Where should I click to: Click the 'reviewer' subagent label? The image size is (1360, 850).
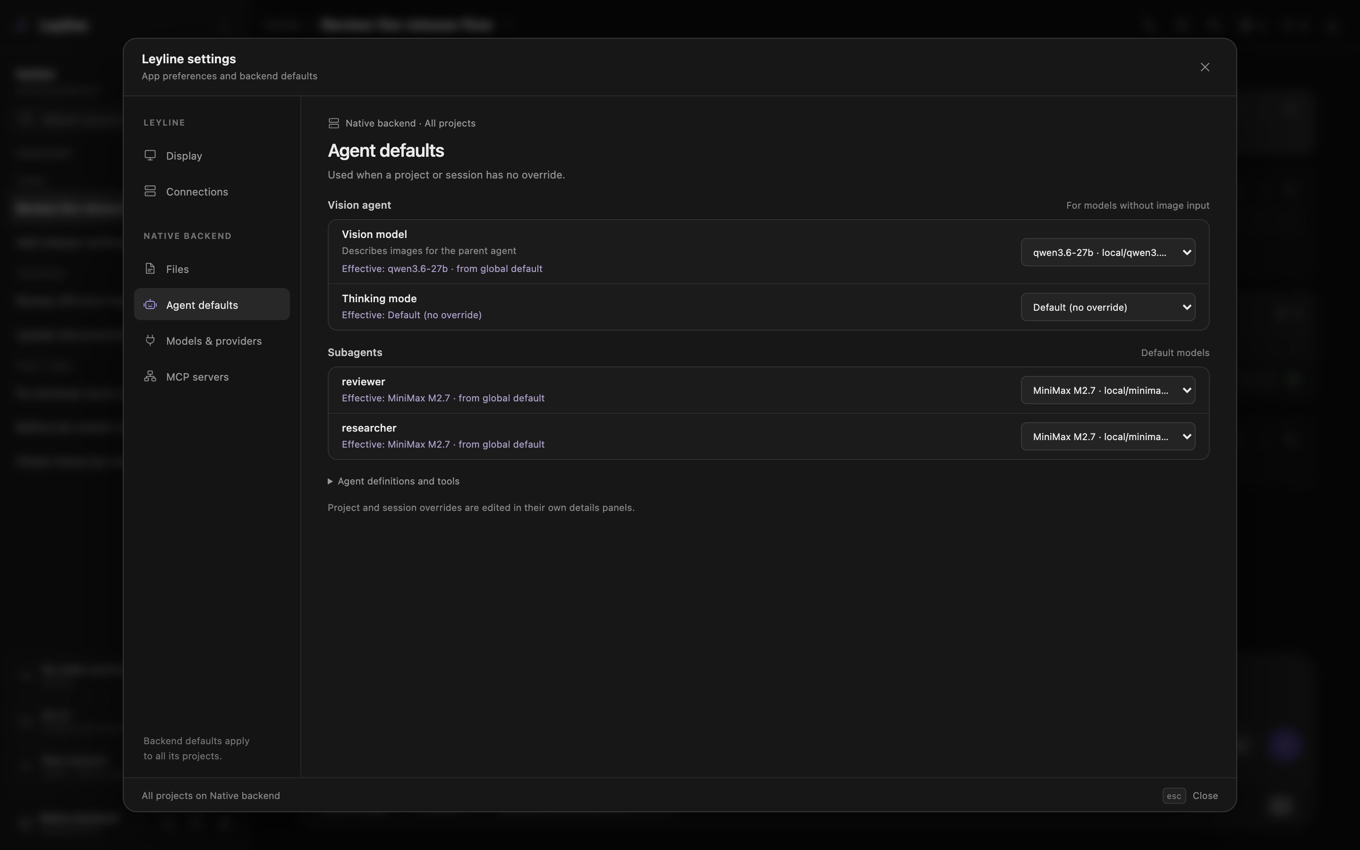[x=363, y=382]
